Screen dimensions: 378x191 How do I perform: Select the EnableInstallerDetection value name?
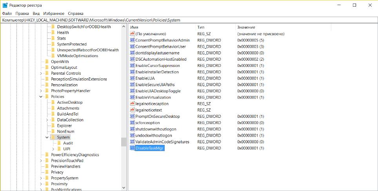pyautogui.click(x=157, y=72)
